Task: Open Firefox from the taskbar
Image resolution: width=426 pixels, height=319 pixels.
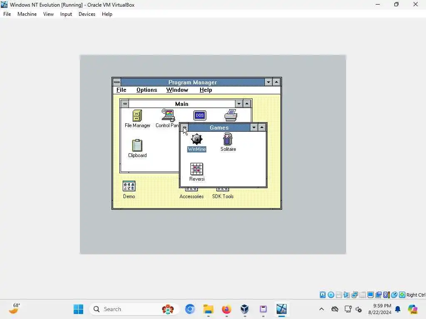Action: pyautogui.click(x=226, y=309)
